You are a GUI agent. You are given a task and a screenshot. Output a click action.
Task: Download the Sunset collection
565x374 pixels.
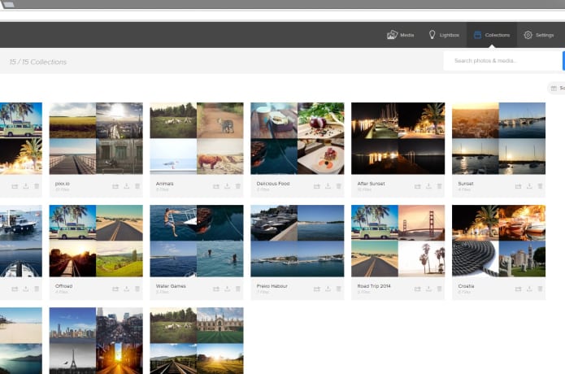(529, 186)
